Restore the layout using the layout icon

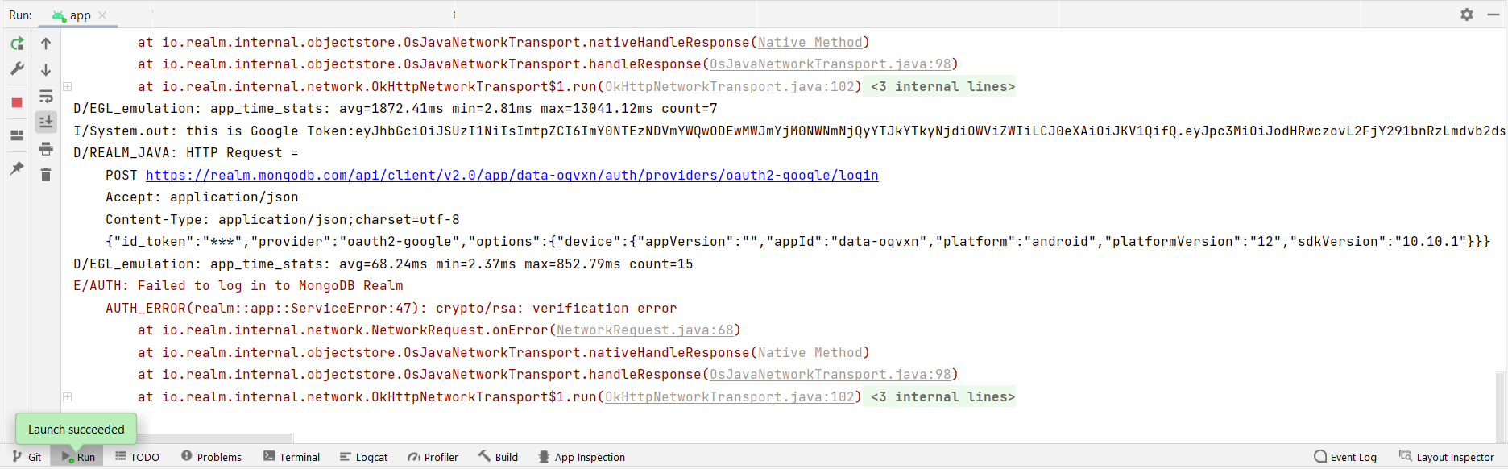17,135
